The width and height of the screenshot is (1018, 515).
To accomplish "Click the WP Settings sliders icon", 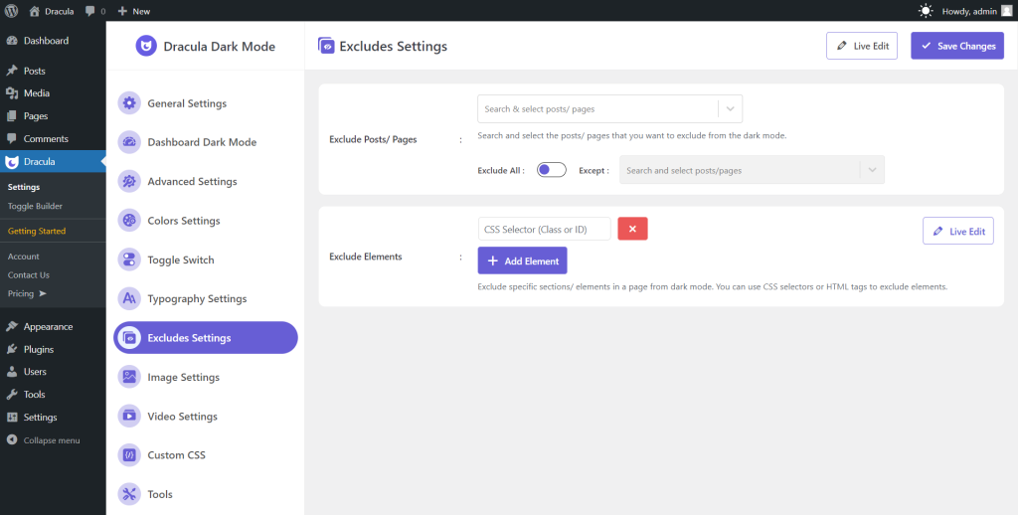I will [12, 418].
